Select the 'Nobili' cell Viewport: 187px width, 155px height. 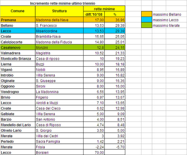click(x=59, y=69)
